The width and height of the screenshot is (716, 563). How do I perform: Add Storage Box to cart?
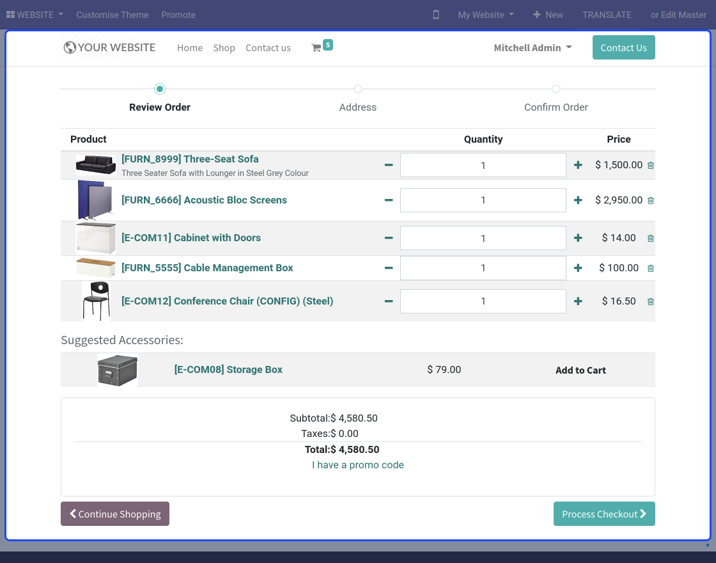pos(580,370)
